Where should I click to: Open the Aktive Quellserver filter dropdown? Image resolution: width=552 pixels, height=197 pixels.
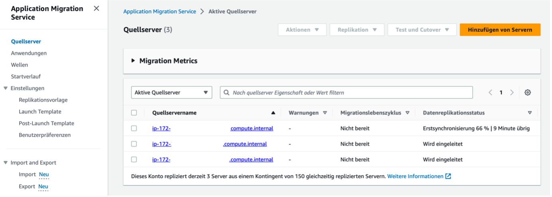click(172, 92)
